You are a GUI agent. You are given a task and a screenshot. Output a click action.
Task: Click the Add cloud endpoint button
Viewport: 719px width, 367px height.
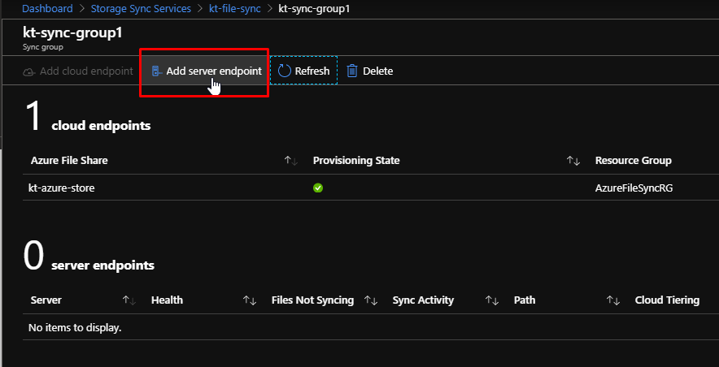[78, 71]
